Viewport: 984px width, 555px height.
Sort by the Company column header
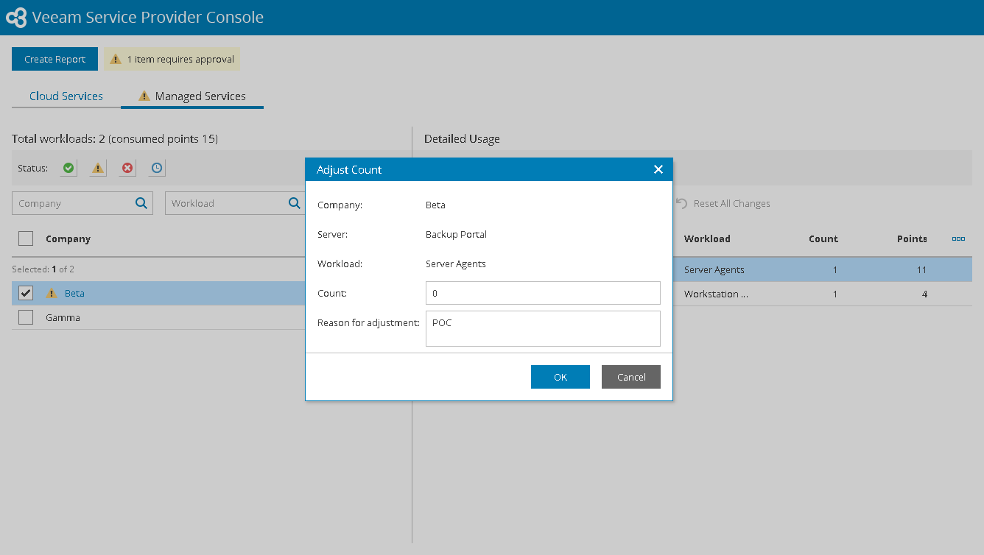tap(68, 238)
